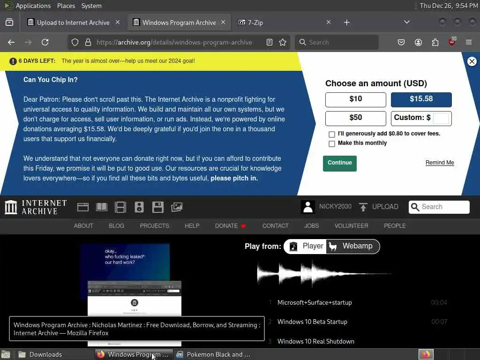Click the NICKY2030 user avatar icon

click(x=308, y=207)
